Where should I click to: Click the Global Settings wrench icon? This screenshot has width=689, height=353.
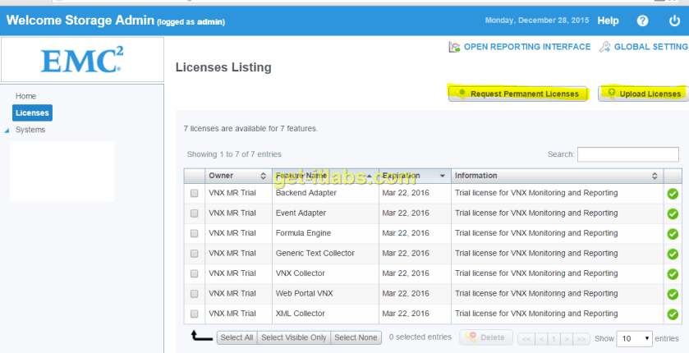click(604, 47)
